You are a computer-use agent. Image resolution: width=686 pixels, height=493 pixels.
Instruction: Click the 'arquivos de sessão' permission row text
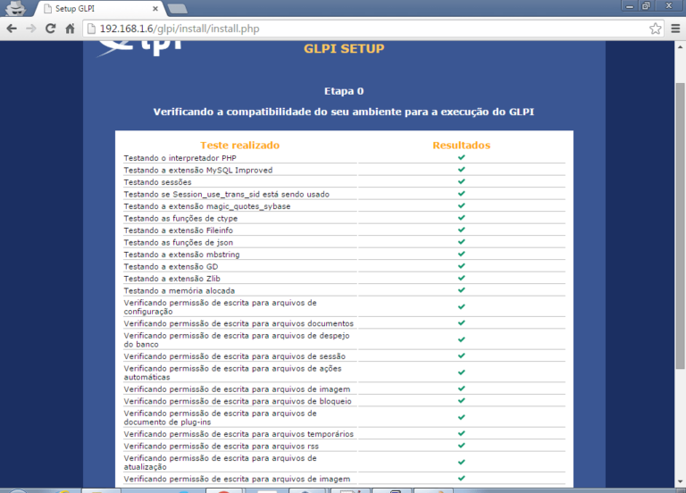[x=235, y=356]
